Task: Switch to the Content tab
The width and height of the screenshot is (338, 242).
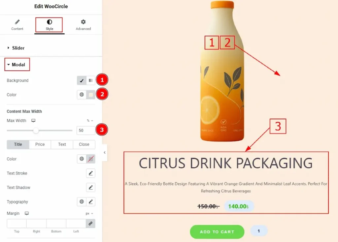Action: [x=17, y=25]
